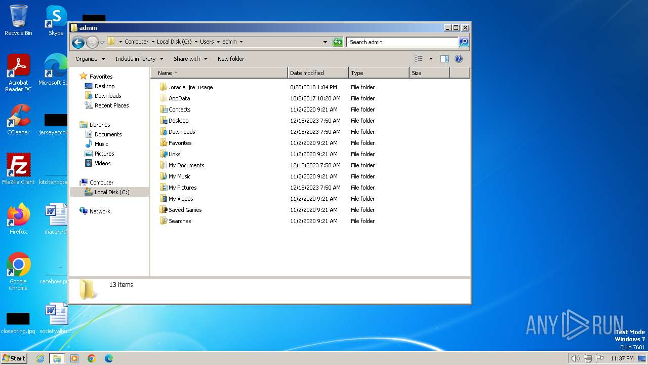This screenshot has height=365, width=648.
Task: Click the green Refresh button
Action: coord(338,42)
